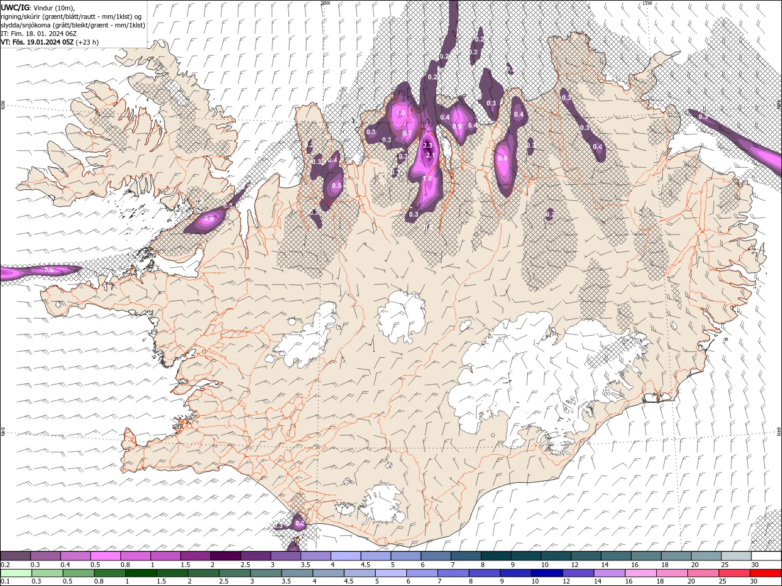The image size is (782, 586).
Task: Pick the deep blue 10 rain-scale swatch
Action: coord(546,573)
